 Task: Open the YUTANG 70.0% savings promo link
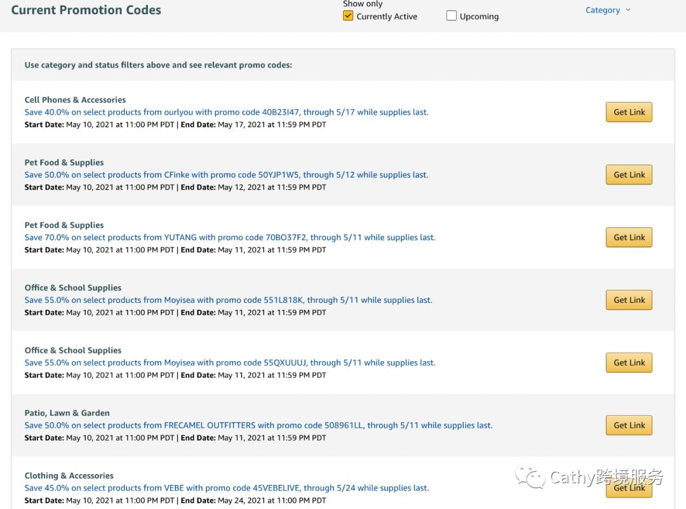pos(230,237)
